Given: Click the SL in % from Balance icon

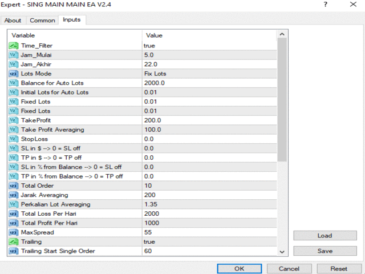Looking at the screenshot, I should click(14, 167).
